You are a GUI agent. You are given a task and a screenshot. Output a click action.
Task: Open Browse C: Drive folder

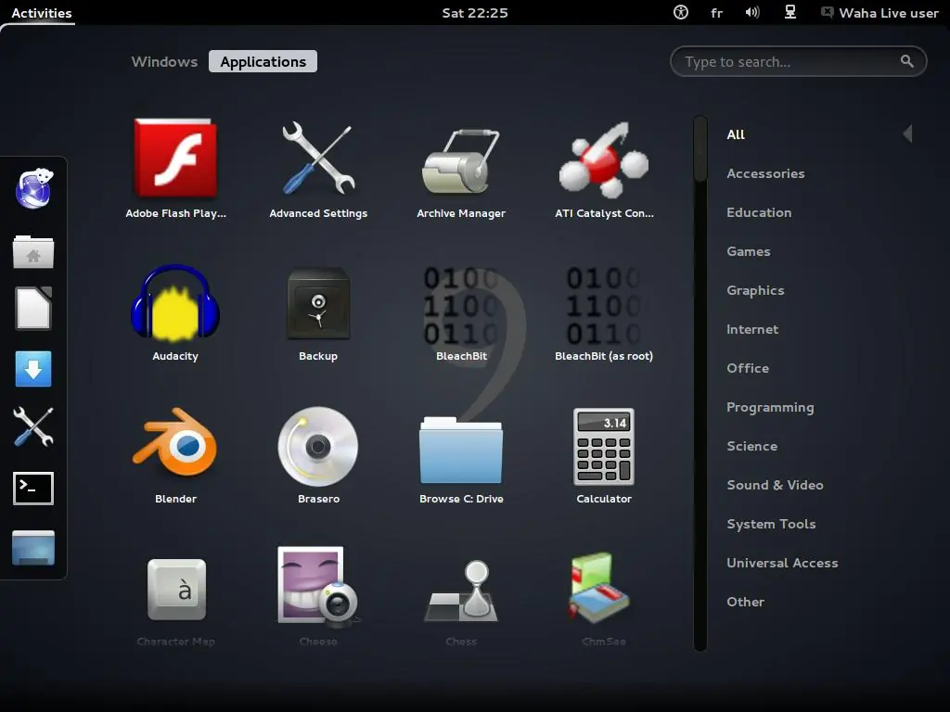[x=461, y=454]
